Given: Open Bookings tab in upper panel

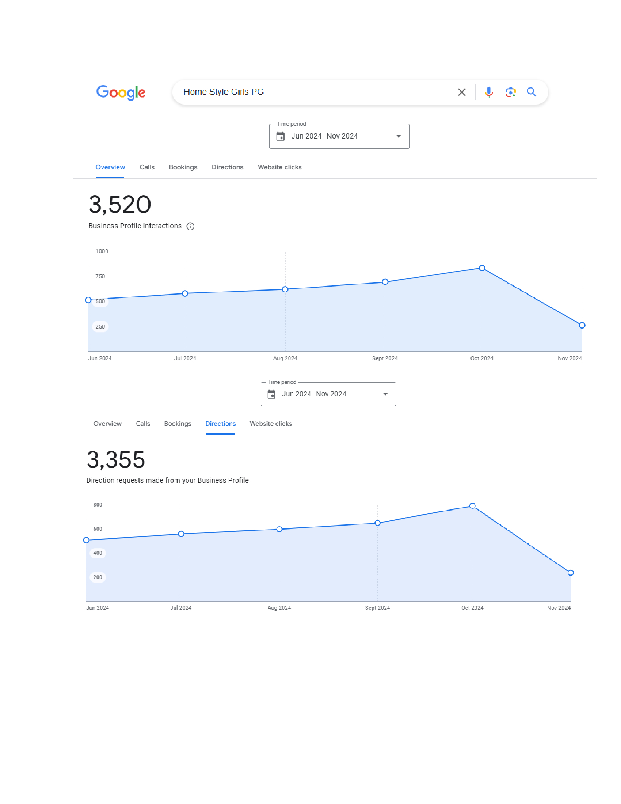Looking at the screenshot, I should click(183, 167).
